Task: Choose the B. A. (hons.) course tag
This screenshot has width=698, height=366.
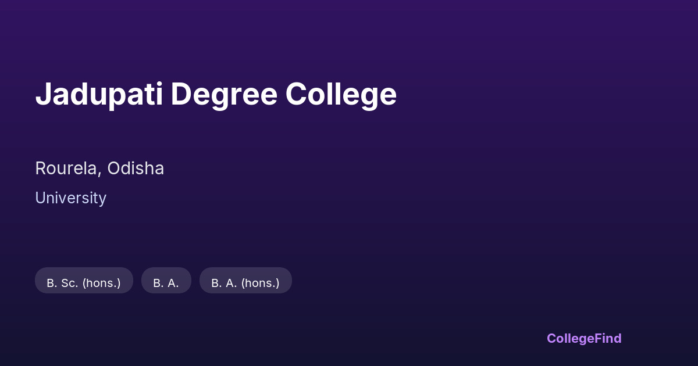Action: 245,283
